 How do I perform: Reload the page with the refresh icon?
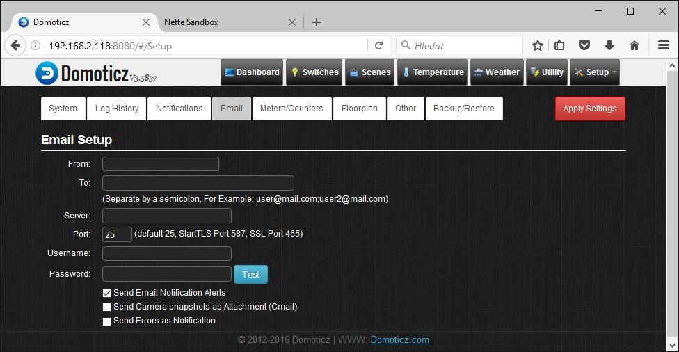pos(378,45)
